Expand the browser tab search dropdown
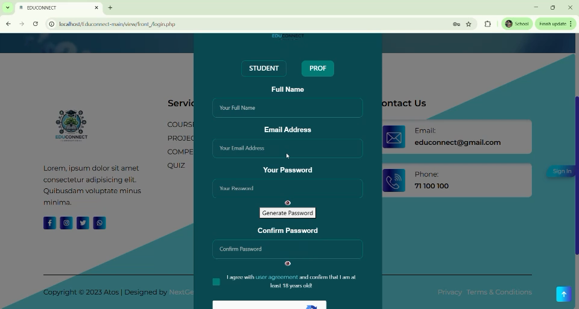 (x=7, y=8)
